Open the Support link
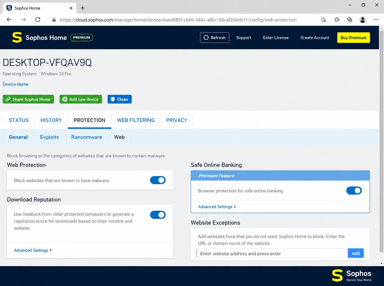384x286 pixels. [243, 38]
